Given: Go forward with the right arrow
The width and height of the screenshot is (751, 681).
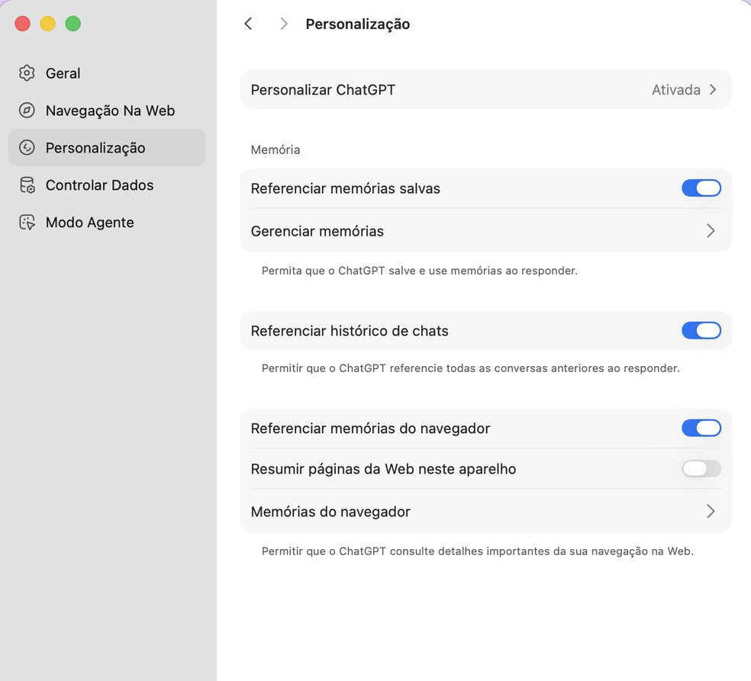Looking at the screenshot, I should coord(284,24).
